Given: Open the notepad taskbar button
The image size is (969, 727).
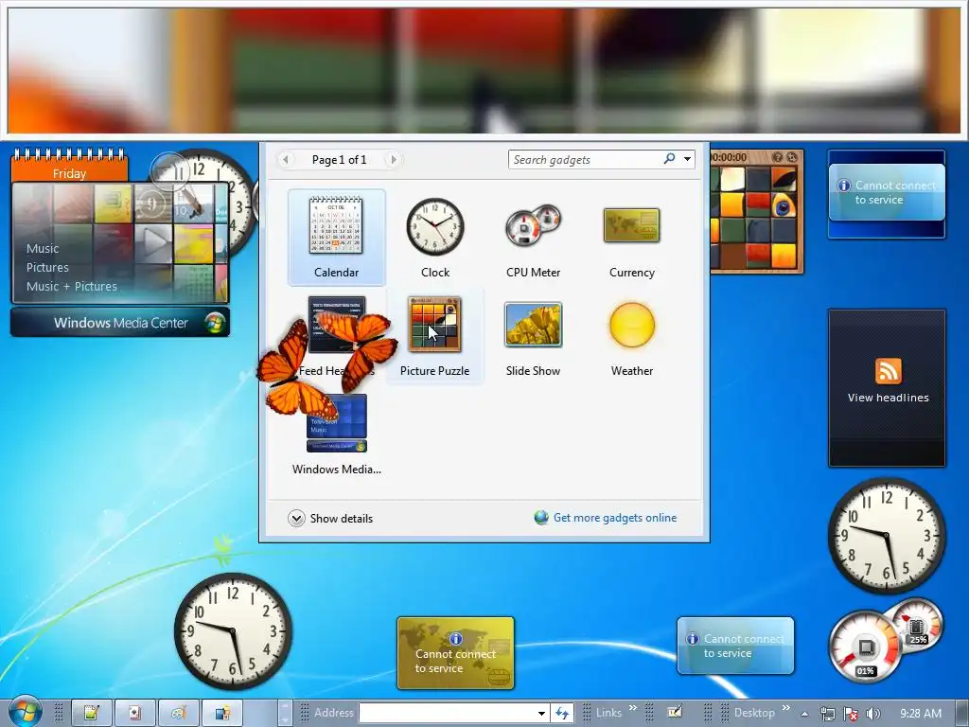Looking at the screenshot, I should [92, 714].
